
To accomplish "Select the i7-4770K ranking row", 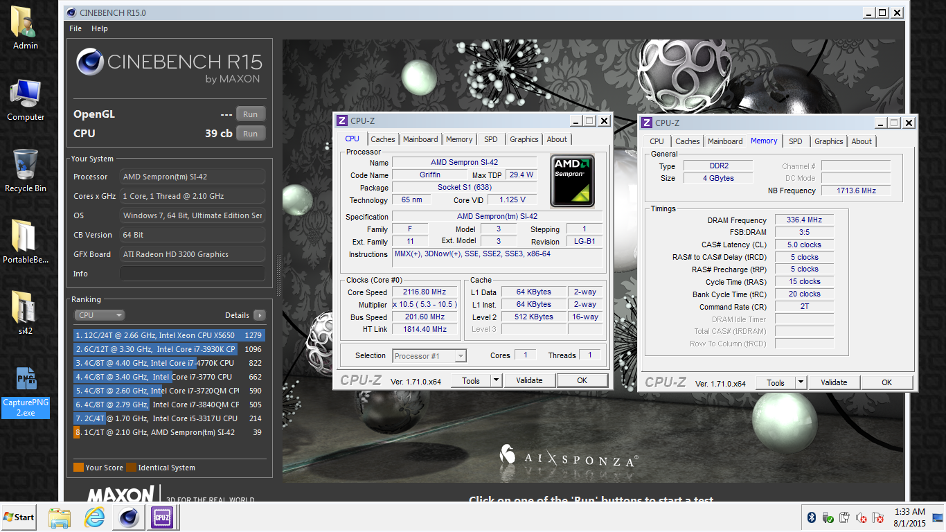I will pyautogui.click(x=170, y=363).
